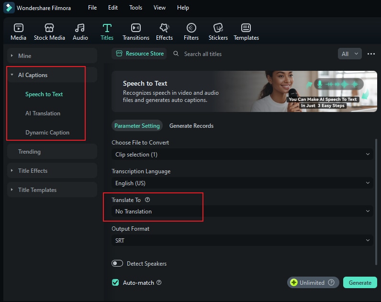The height and width of the screenshot is (302, 381).
Task: Open the three-dot more options menu
Action: click(x=371, y=54)
